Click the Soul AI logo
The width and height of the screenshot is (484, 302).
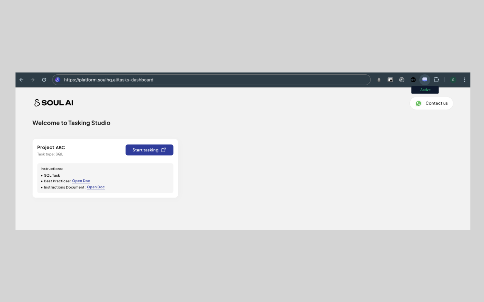(54, 103)
